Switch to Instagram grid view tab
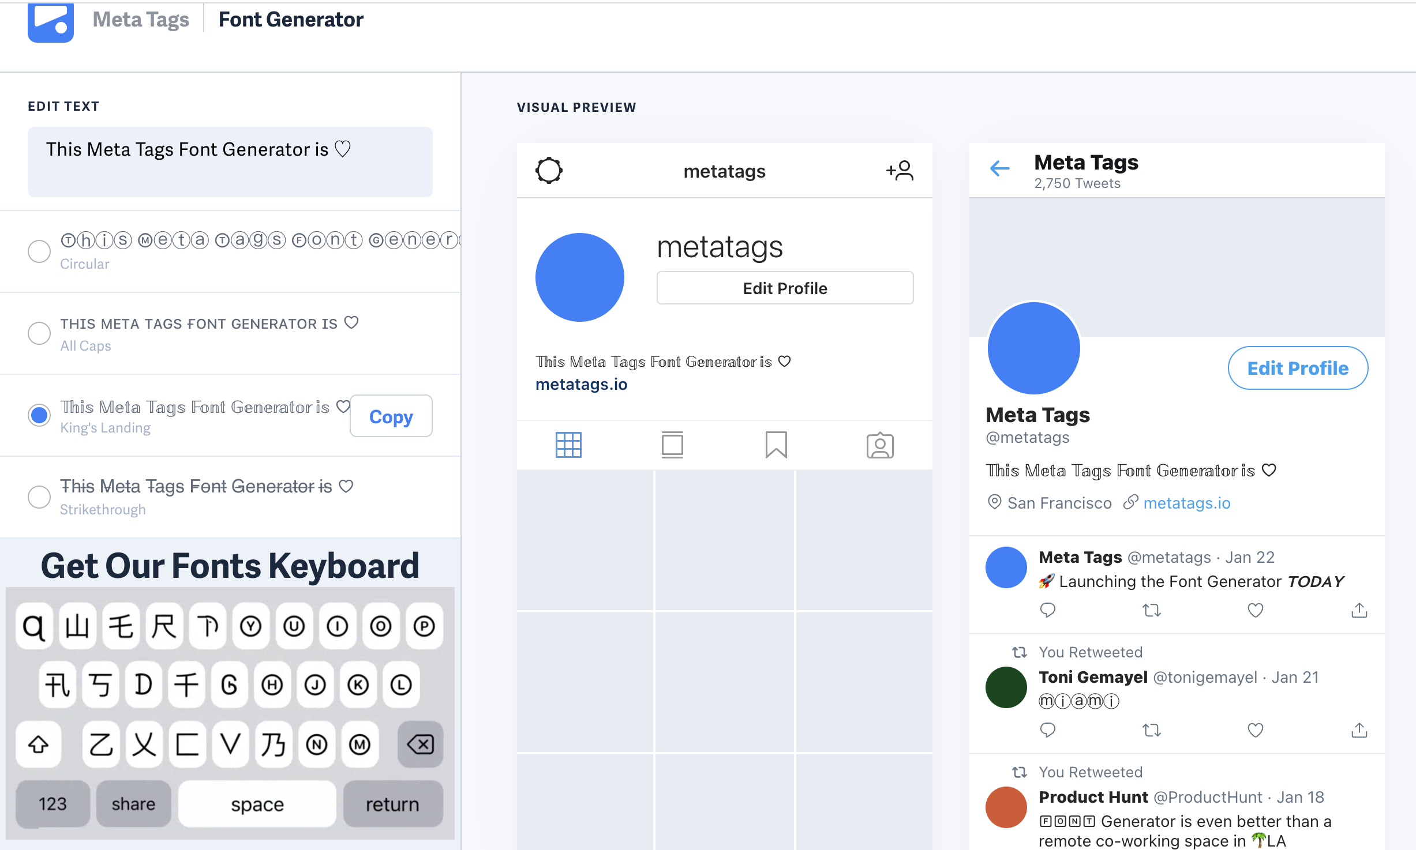The image size is (1416, 850). pos(568,445)
